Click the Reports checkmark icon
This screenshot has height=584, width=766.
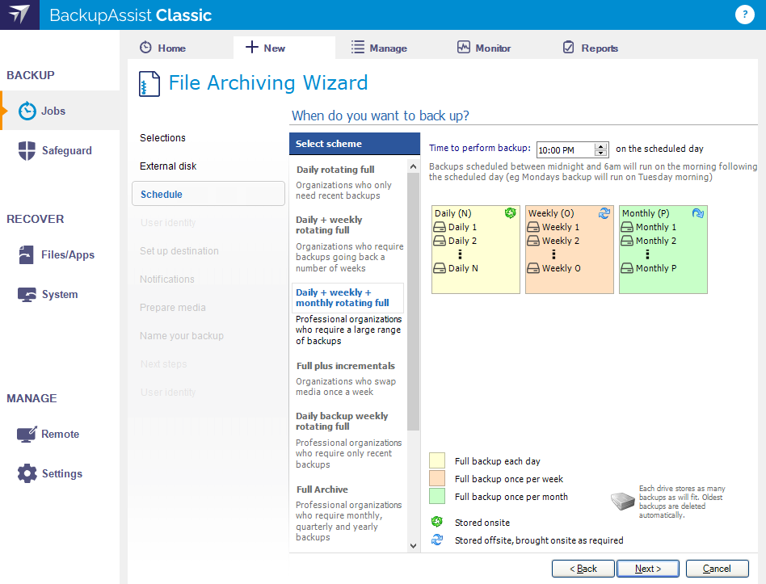(569, 48)
